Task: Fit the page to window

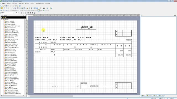Action: [6, 10]
